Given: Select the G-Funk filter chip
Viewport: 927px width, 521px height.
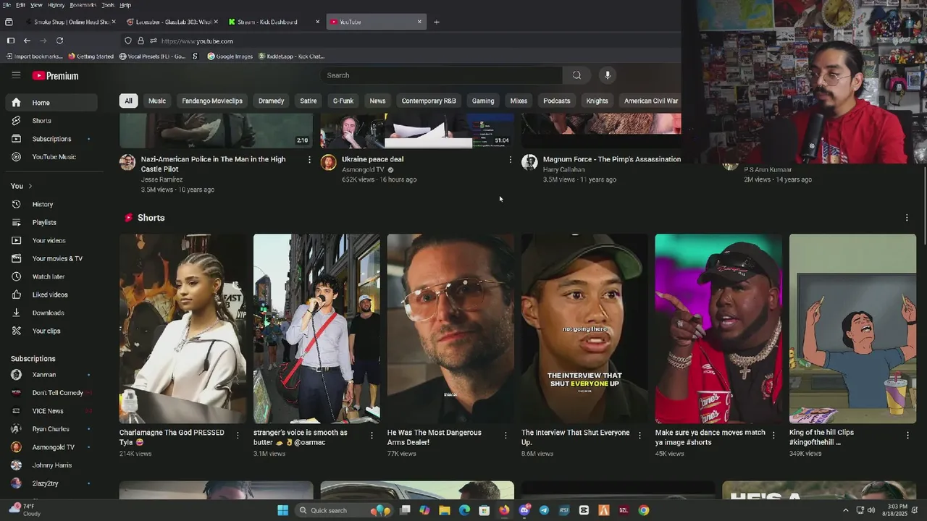Looking at the screenshot, I should 343,101.
